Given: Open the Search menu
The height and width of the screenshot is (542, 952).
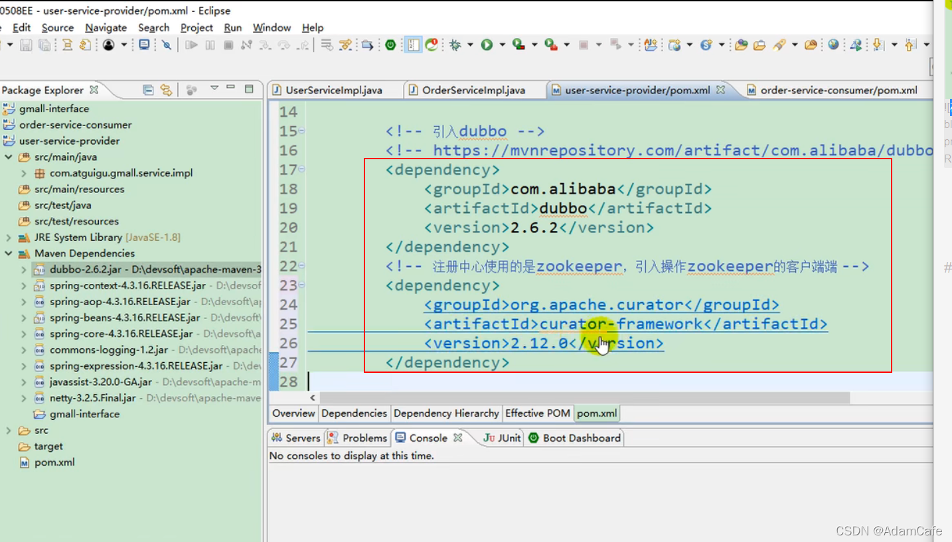Looking at the screenshot, I should coord(153,27).
